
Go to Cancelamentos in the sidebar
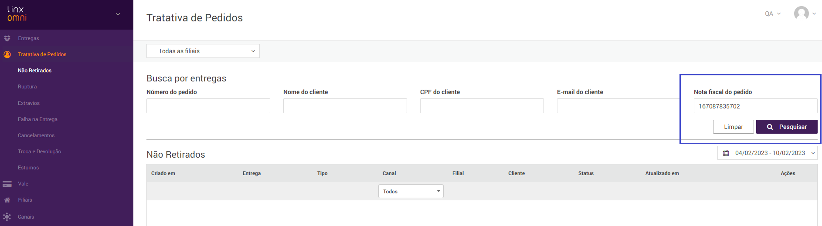point(36,135)
